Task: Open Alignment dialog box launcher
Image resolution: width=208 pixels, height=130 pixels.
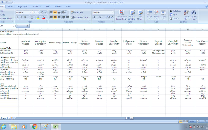Action: point(90,22)
